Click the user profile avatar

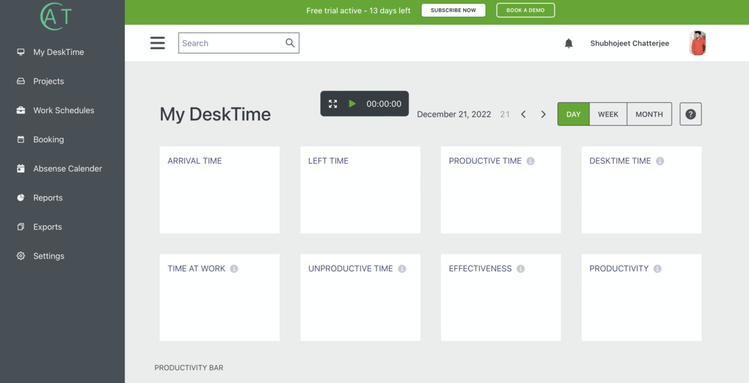point(698,43)
